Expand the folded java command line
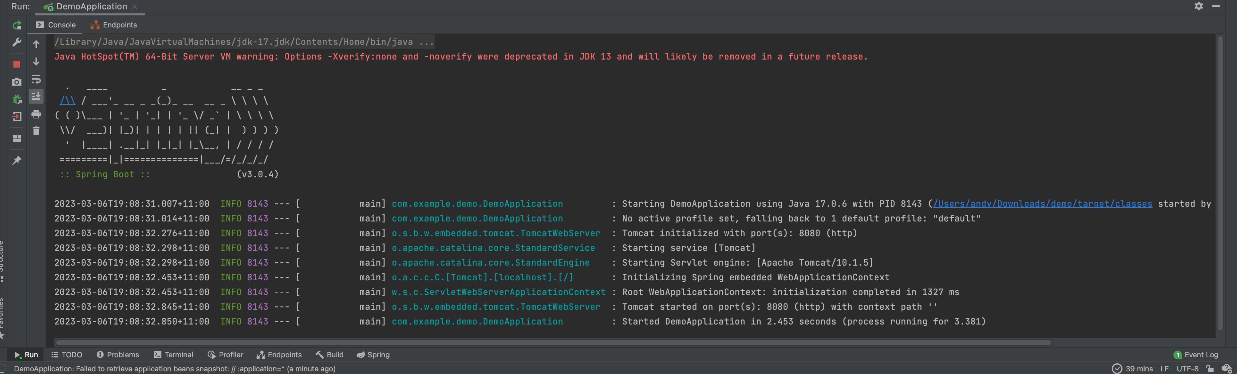Image resolution: width=1237 pixels, height=374 pixels. 426,42
